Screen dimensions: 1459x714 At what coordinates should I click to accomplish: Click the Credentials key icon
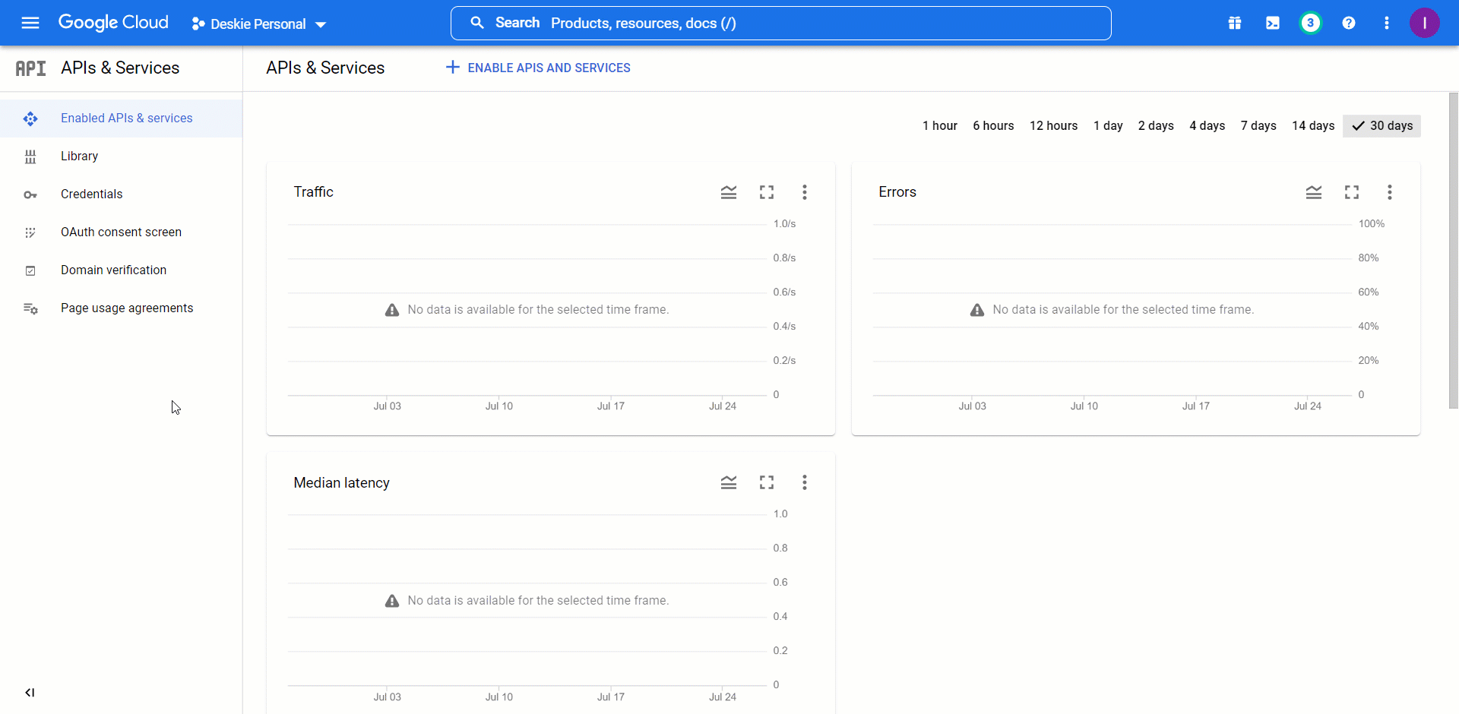point(30,195)
